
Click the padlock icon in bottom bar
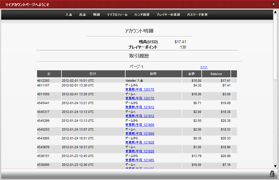(272, 174)
